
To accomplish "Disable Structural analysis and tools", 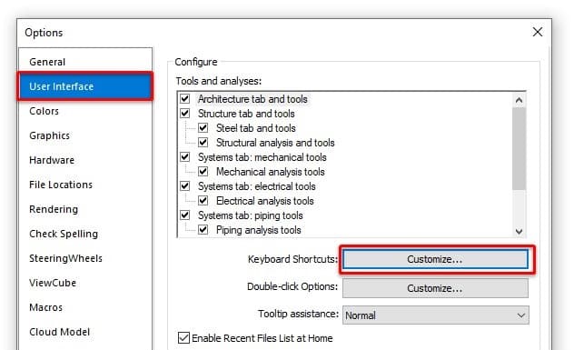I will tap(203, 143).
